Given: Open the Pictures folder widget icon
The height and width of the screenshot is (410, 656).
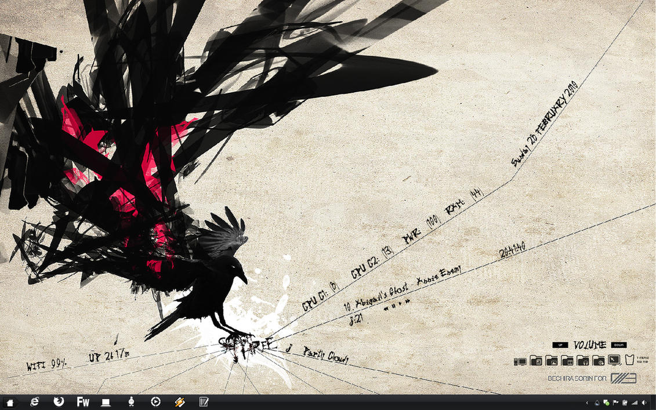Looking at the screenshot, I should coord(552,360).
